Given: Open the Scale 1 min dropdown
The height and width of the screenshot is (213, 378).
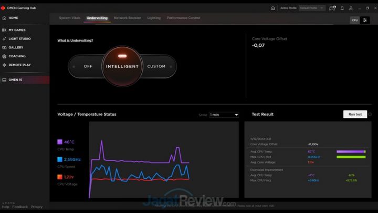Looking at the screenshot, I should pyautogui.click(x=224, y=115).
